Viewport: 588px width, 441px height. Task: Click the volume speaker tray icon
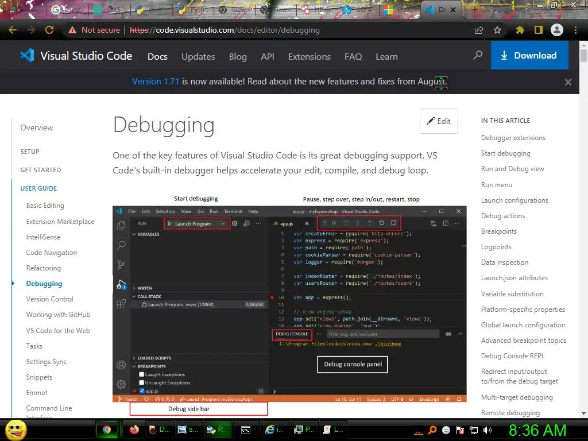[x=488, y=430]
